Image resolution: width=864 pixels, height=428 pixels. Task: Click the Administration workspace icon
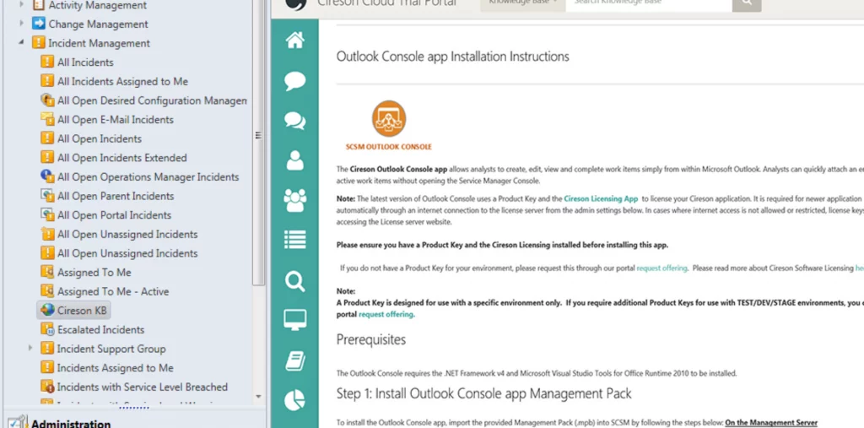(x=18, y=422)
